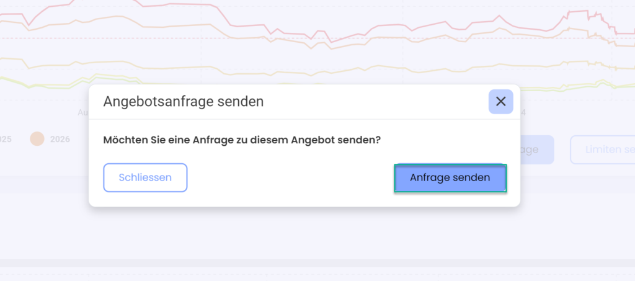
Task: Close the dialog with the X icon
Action: tap(500, 102)
